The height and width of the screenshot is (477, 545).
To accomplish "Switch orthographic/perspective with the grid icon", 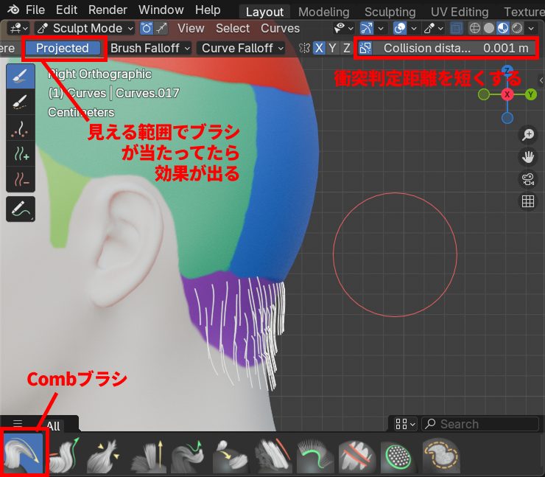I will tap(527, 201).
